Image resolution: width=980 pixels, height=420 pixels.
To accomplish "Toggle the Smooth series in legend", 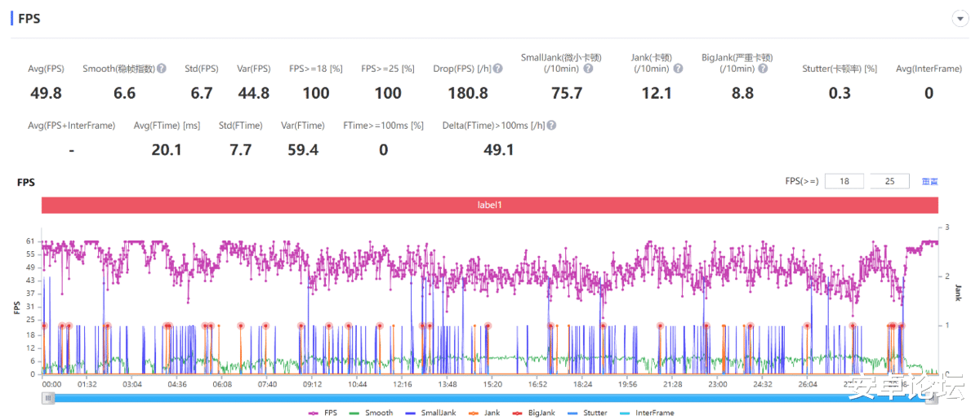I will click(x=372, y=413).
